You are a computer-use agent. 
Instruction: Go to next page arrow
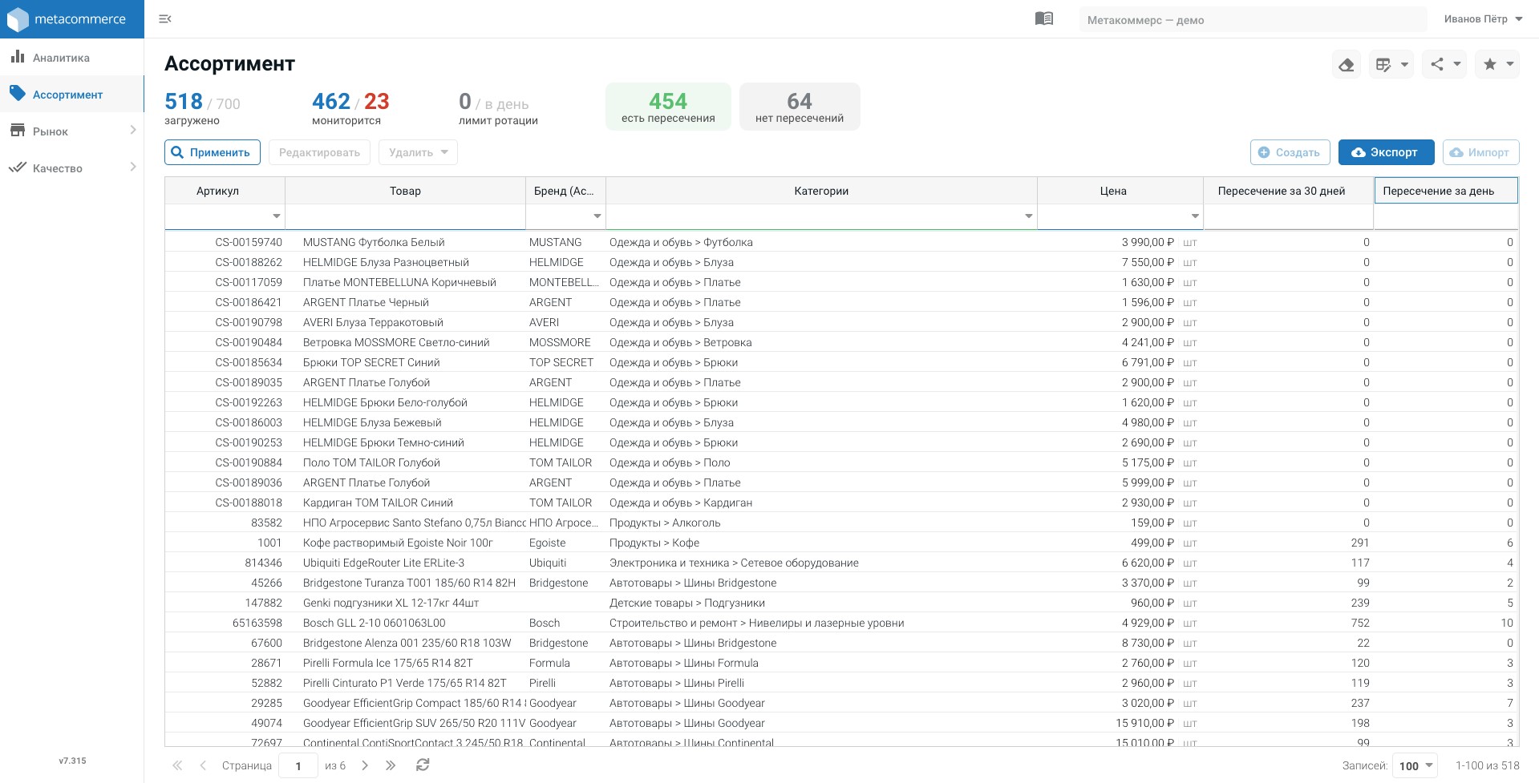tap(365, 765)
